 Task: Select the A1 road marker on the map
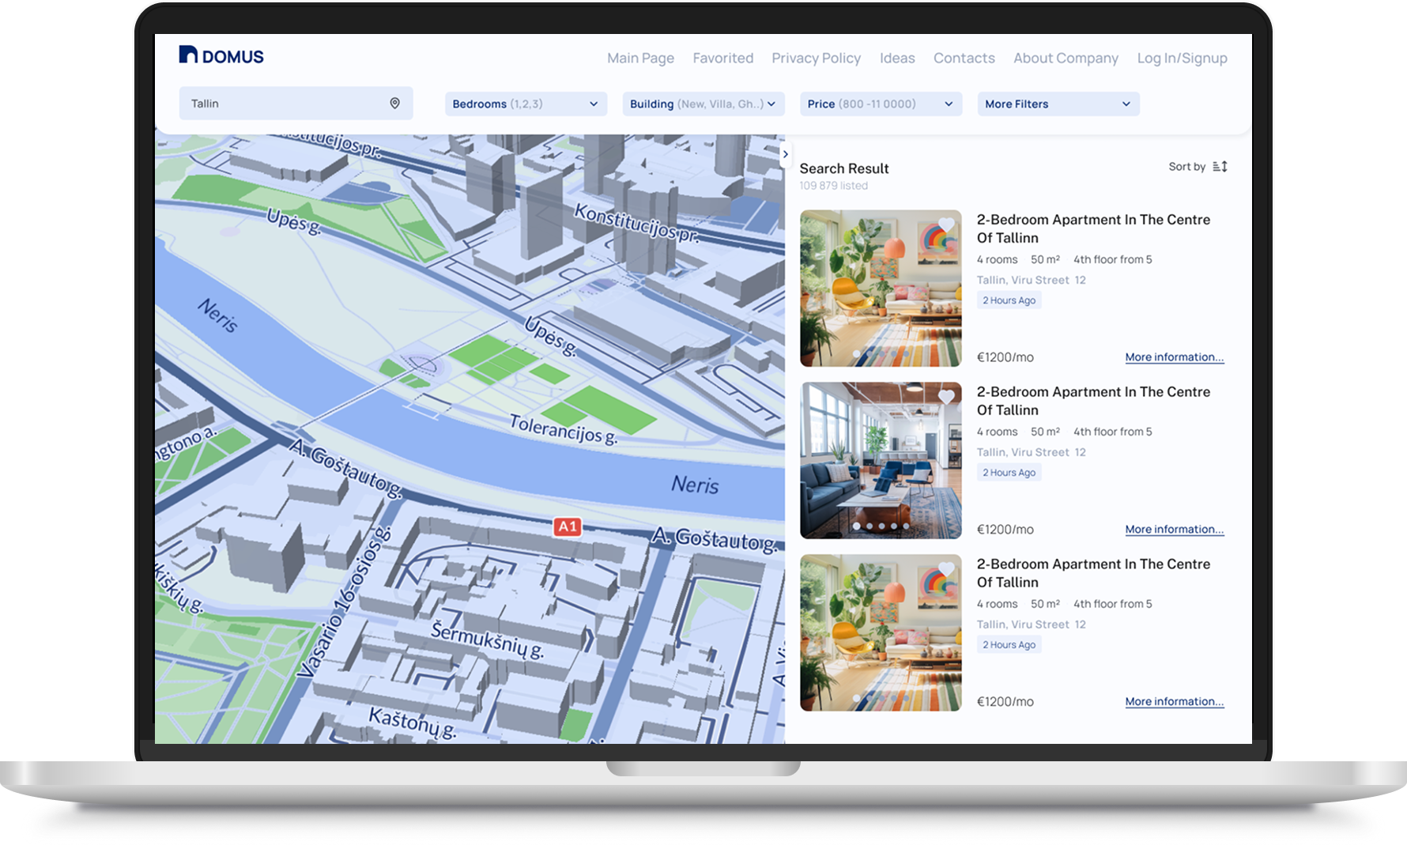(x=568, y=526)
